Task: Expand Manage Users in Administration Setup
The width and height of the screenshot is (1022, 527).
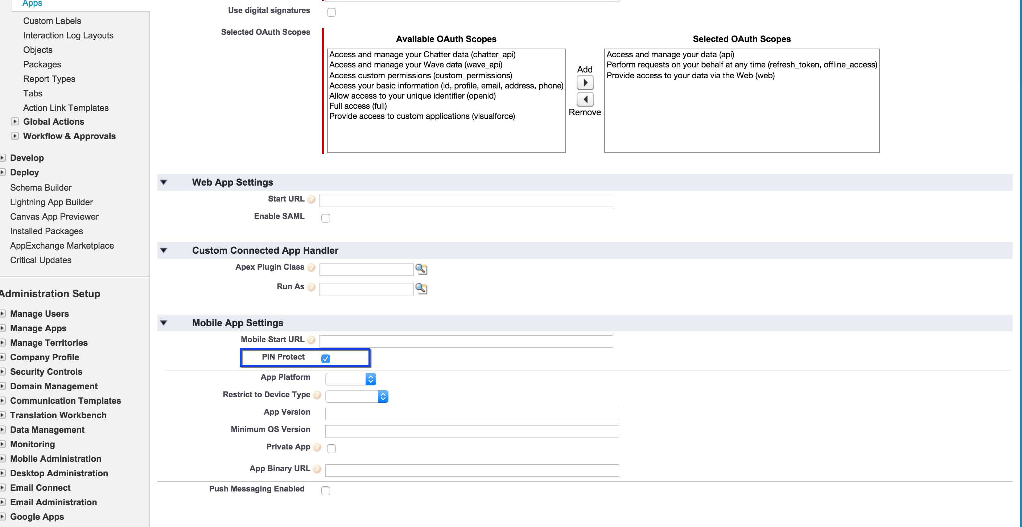Action: click(x=3, y=314)
